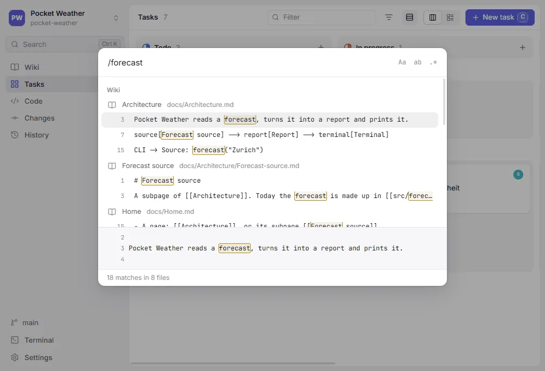Image resolution: width=545 pixels, height=371 pixels.
Task: Click the search magnifier icon in sidebar
Action: 15,44
